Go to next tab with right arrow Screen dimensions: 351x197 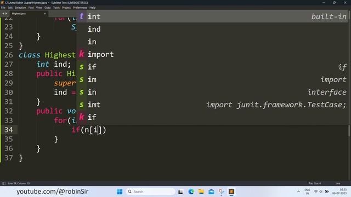point(6,14)
